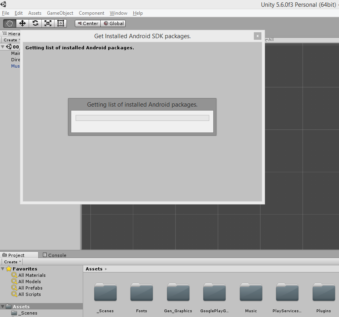Open the File menu

tap(6, 13)
